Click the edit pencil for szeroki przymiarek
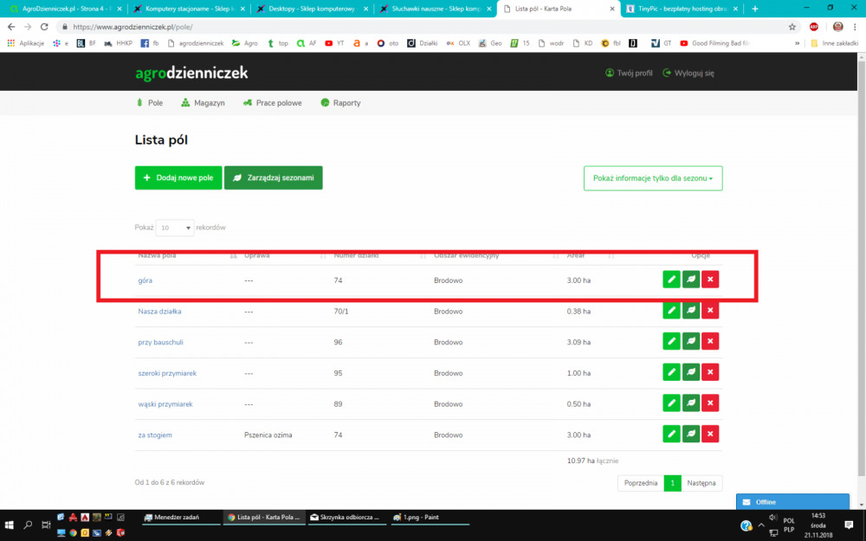 671,373
